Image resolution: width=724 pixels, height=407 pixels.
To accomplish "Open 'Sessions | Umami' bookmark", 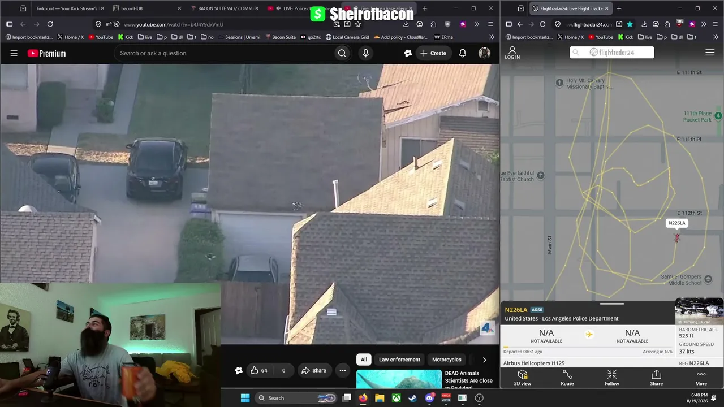I will pyautogui.click(x=238, y=37).
